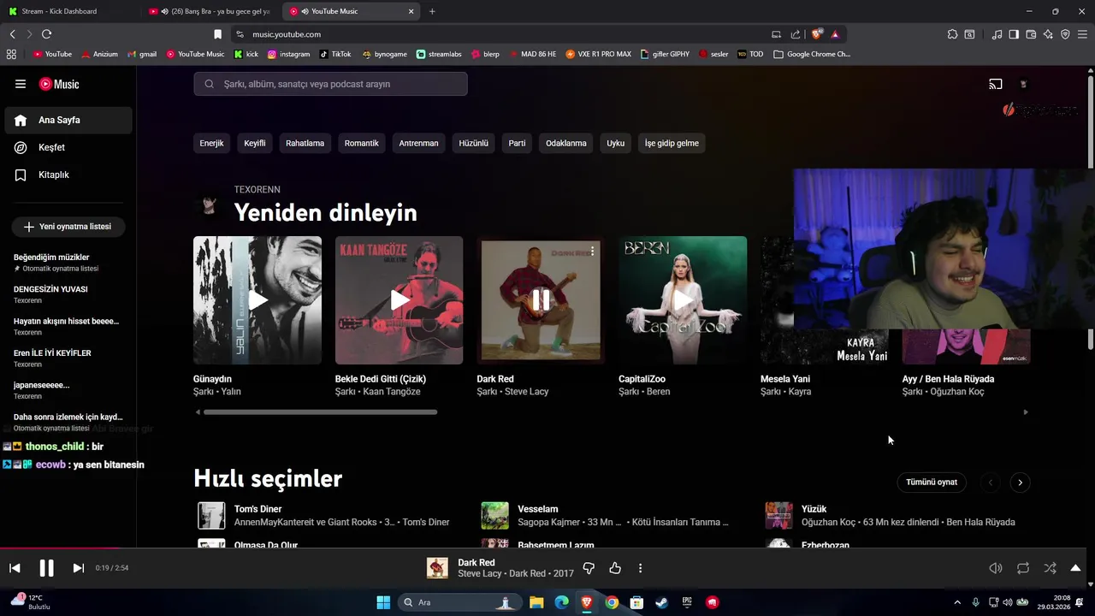Screen dimensions: 1095x616
Task: Go to Ana Sayfa in sidebar
Action: (68, 121)
